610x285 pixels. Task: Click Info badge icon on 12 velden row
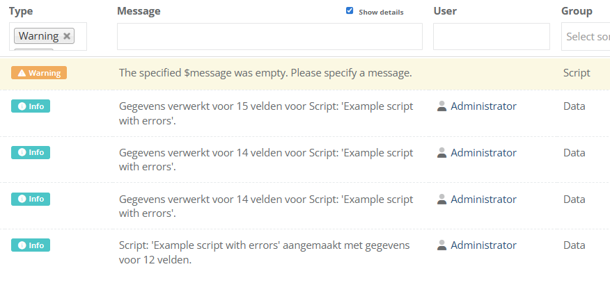(21, 245)
